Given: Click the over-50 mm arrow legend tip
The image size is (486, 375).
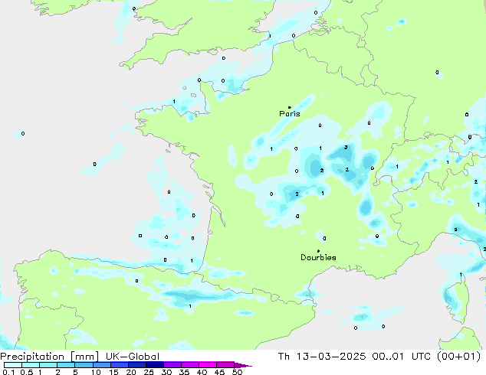Looking at the screenshot, I should (x=243, y=365).
